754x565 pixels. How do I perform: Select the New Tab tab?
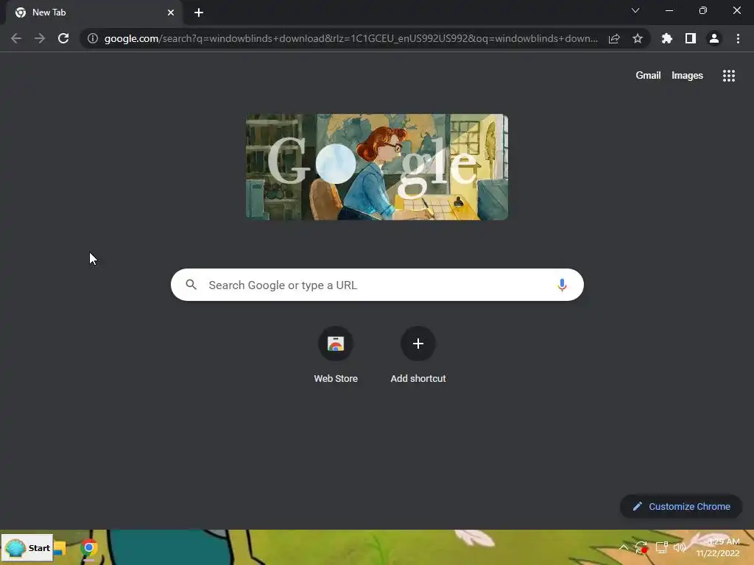[94, 13]
